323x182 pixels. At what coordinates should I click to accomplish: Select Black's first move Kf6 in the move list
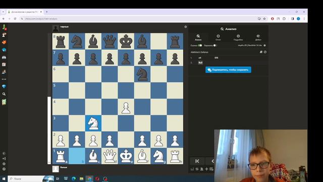click(x=216, y=58)
